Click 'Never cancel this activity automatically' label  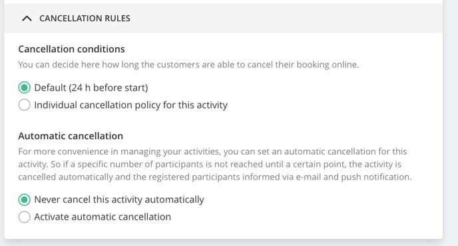pos(119,199)
